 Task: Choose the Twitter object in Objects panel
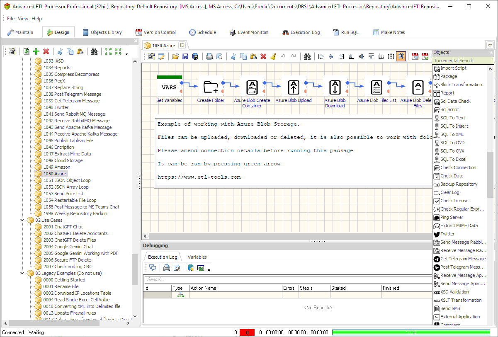(447, 234)
